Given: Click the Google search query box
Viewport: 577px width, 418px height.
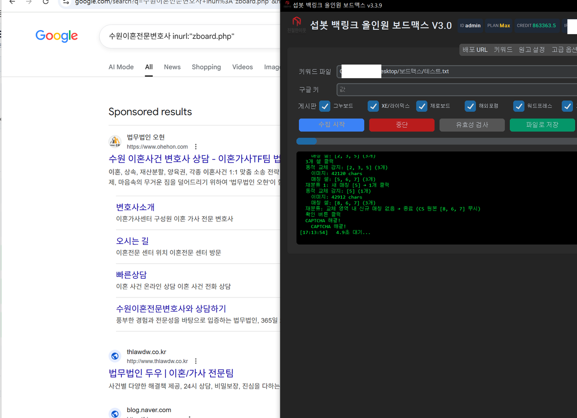Looking at the screenshot, I should (x=189, y=36).
